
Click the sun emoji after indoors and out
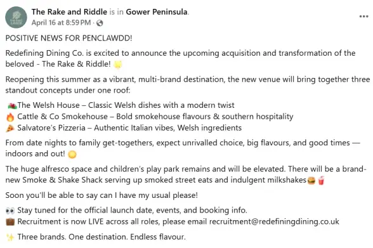coord(72,155)
